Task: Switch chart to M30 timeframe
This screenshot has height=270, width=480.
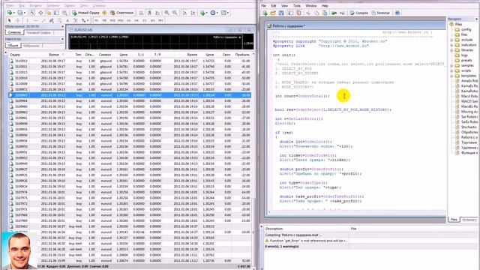Action: click(121, 20)
